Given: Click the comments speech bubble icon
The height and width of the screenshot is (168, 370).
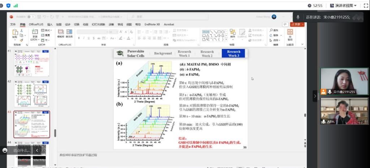Looking at the screenshot, I should [x=285, y=24].
